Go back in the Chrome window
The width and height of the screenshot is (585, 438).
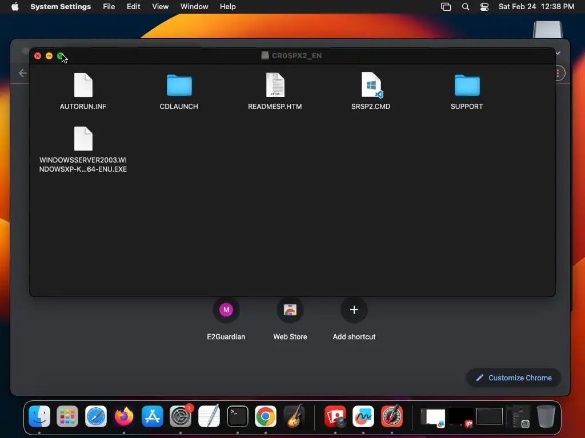click(x=23, y=73)
